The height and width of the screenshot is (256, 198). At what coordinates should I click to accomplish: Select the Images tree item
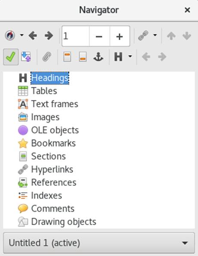(x=45, y=117)
